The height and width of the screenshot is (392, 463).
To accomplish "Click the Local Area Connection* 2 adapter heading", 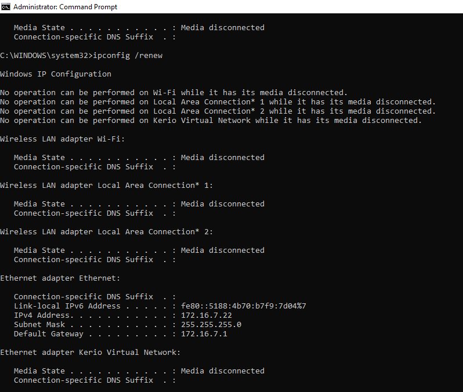I will click(106, 232).
